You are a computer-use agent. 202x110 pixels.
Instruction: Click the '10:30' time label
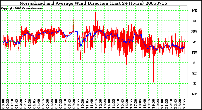click(x=83, y=104)
